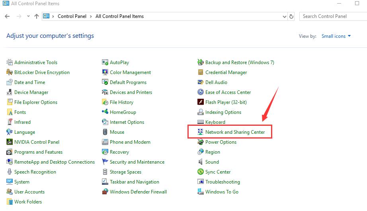This screenshot has width=367, height=211.
Task: Click the HomeGroup icon
Action: tap(105, 112)
